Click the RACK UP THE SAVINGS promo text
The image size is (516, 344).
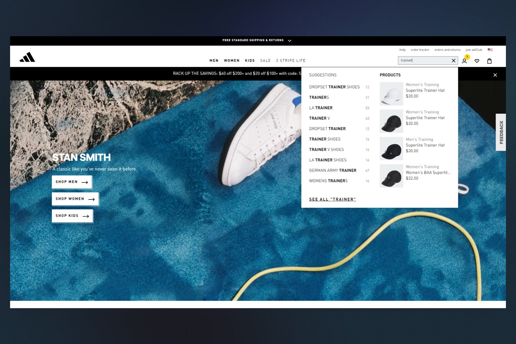click(x=237, y=73)
